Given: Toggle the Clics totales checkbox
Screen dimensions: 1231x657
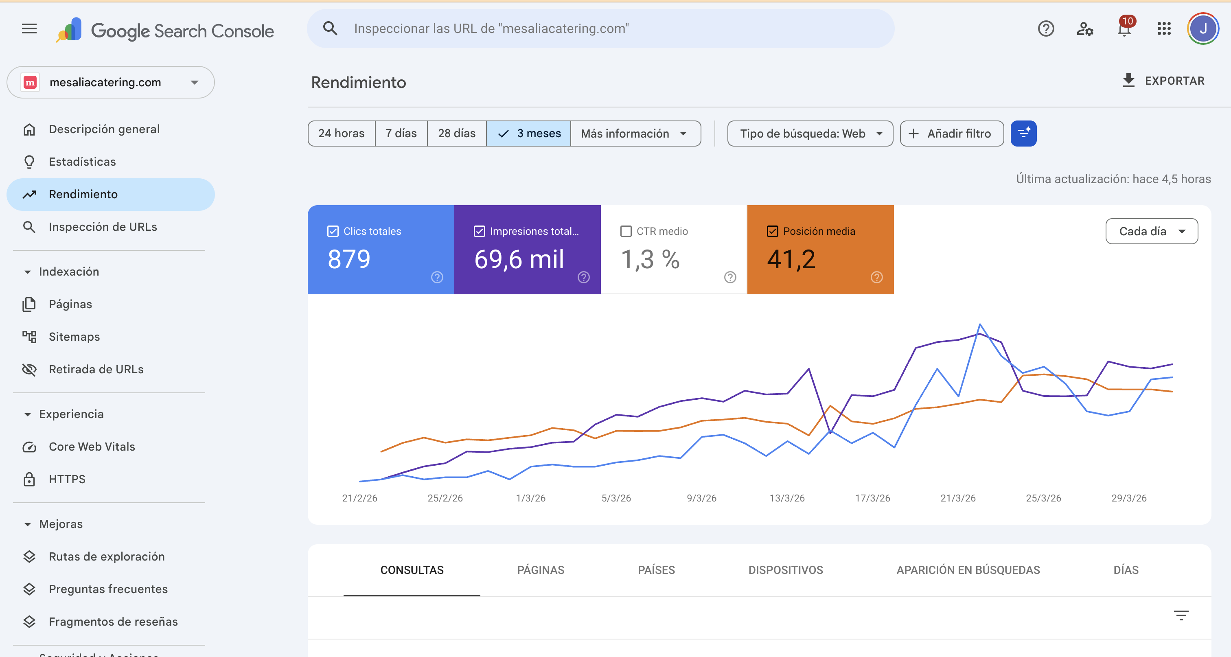Looking at the screenshot, I should point(333,231).
